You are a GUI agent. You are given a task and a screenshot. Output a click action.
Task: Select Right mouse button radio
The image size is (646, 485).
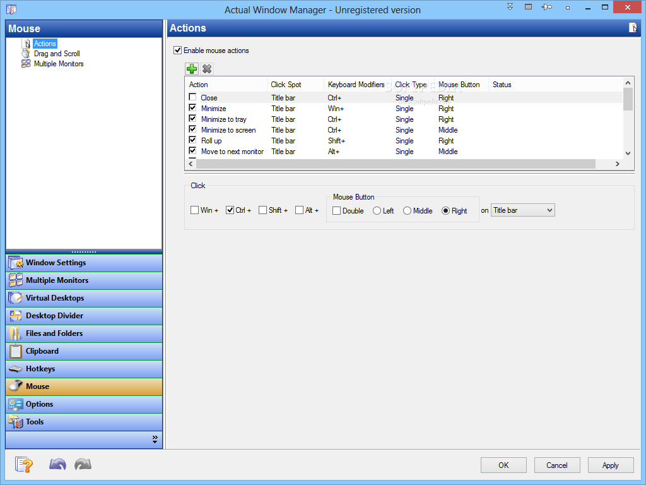point(445,211)
